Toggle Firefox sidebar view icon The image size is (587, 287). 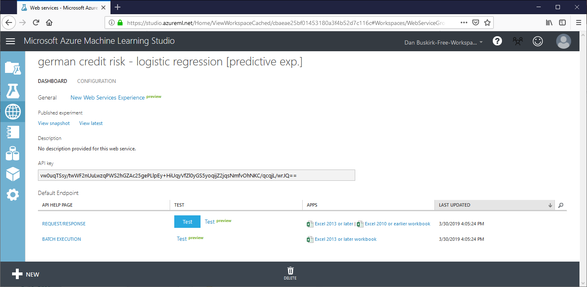[x=562, y=22]
